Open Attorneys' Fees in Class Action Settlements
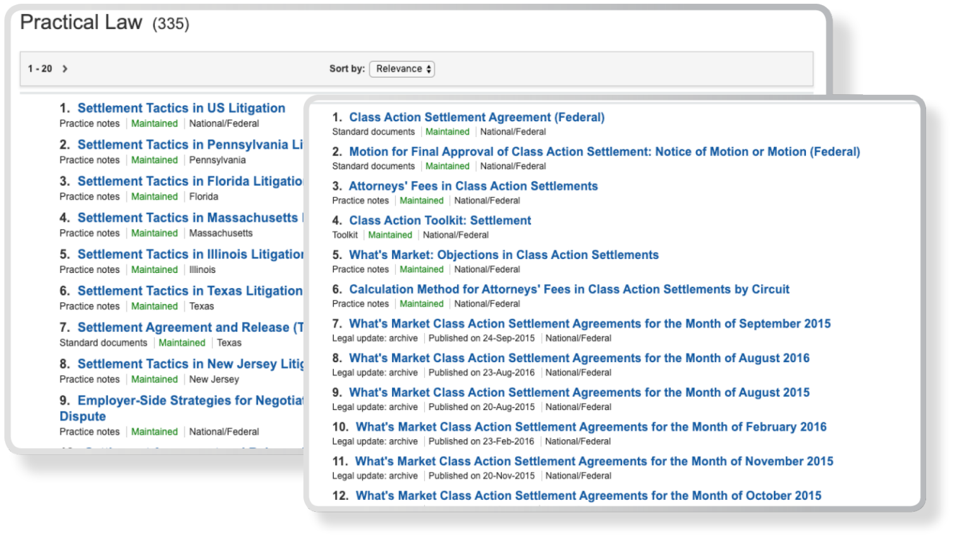Viewport: 971px width, 546px height. pyautogui.click(x=473, y=186)
